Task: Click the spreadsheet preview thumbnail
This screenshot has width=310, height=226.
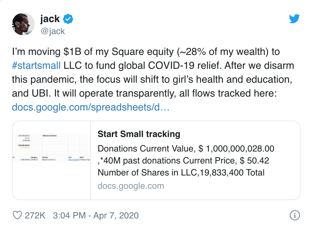Action: pos(51,160)
